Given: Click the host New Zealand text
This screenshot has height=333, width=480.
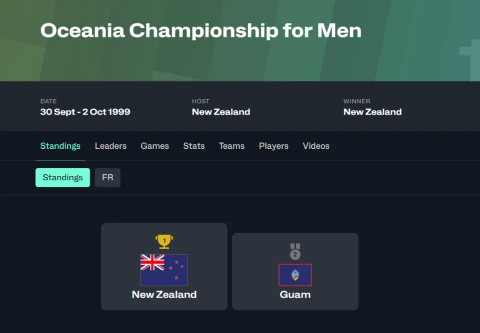Looking at the screenshot, I should pyautogui.click(x=220, y=112).
